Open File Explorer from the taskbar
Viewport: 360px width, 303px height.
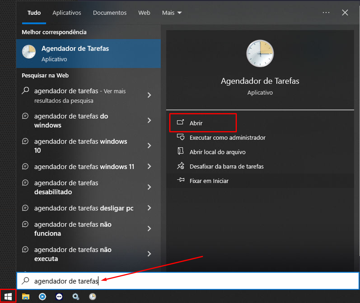click(26, 296)
